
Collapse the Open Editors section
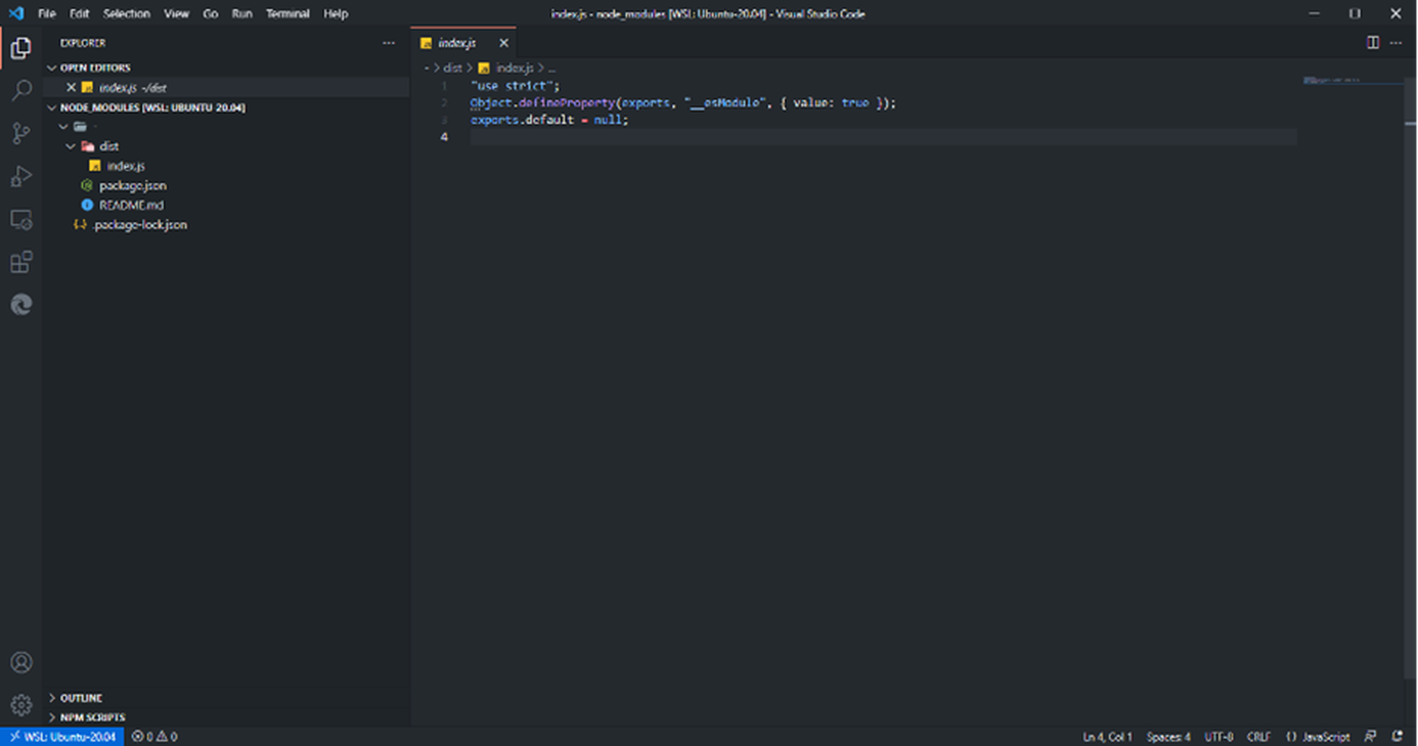click(52, 68)
